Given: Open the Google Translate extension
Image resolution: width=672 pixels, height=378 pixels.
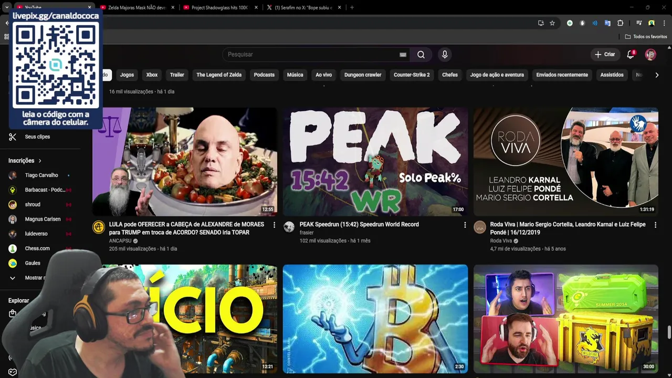Looking at the screenshot, I should 607,23.
